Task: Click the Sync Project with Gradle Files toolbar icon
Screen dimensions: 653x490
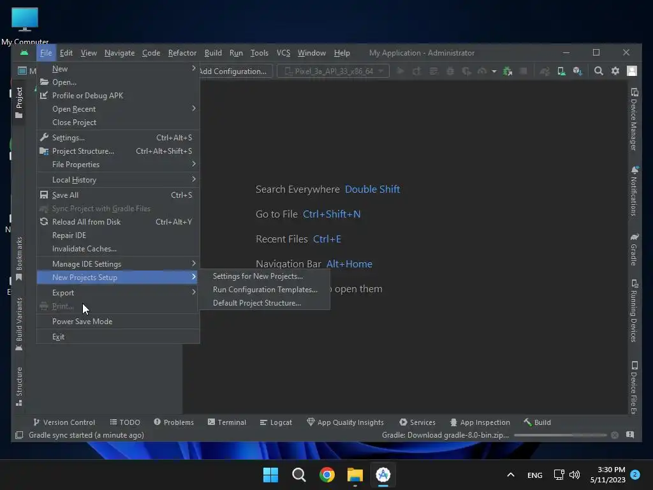Action: pos(545,71)
